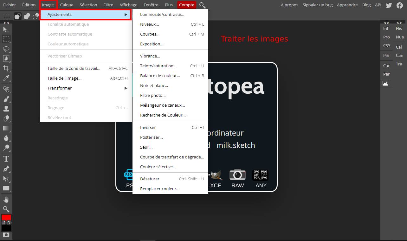407x241 pixels.
Task: Open the Édition menu
Action: (29, 5)
